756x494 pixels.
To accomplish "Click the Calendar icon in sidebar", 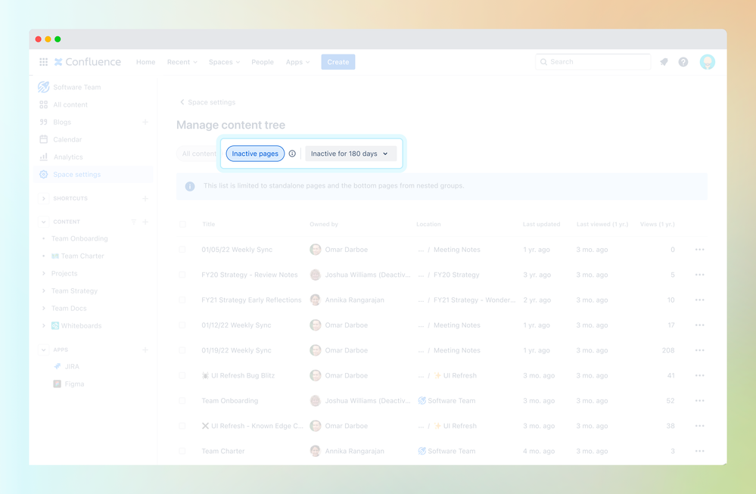I will (x=43, y=139).
